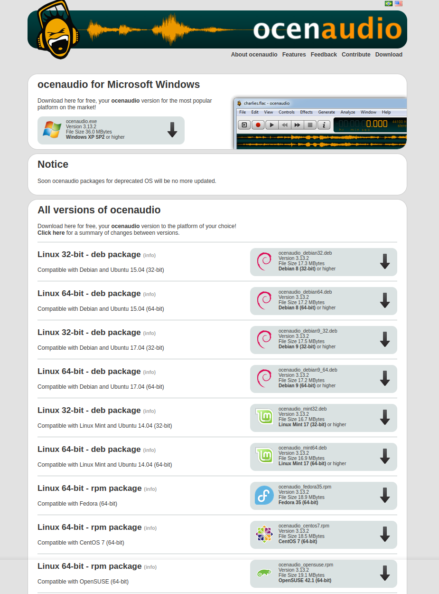The width and height of the screenshot is (439, 594).
Task: Click the Debian swirl icon for ocenaudio_debian9_32.deb
Action: pyautogui.click(x=264, y=340)
